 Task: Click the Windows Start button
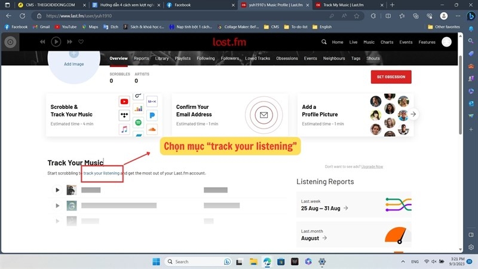pos(156,261)
